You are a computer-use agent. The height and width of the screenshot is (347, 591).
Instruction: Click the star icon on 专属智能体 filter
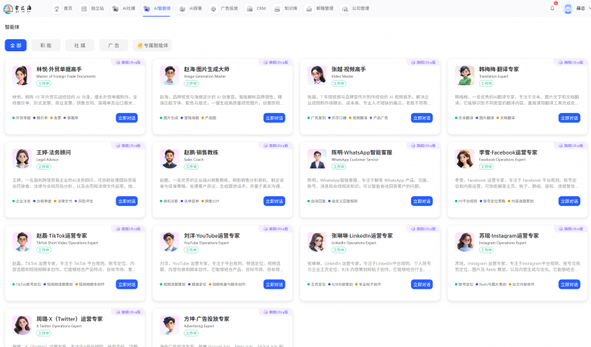click(x=140, y=45)
